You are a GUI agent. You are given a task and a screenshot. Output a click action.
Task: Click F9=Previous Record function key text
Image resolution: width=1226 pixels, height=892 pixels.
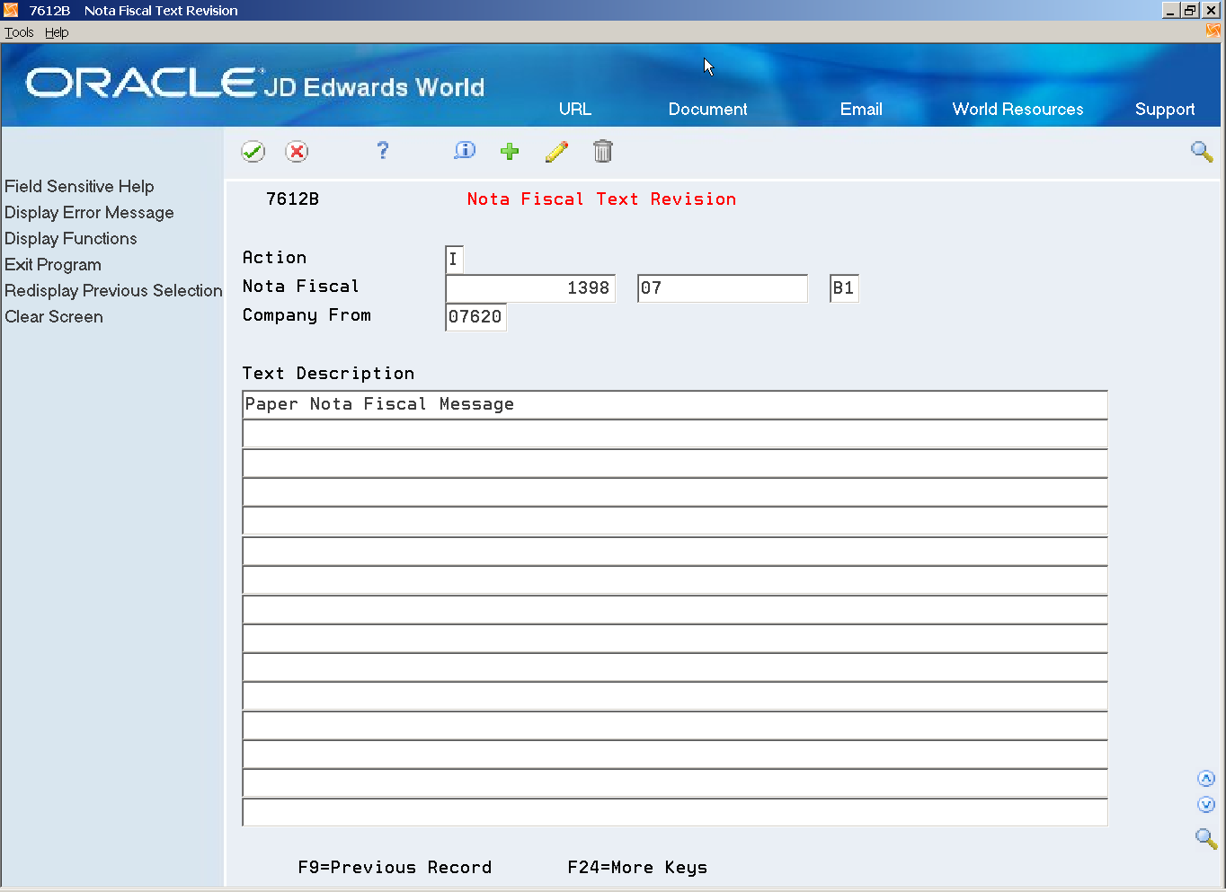pos(395,867)
